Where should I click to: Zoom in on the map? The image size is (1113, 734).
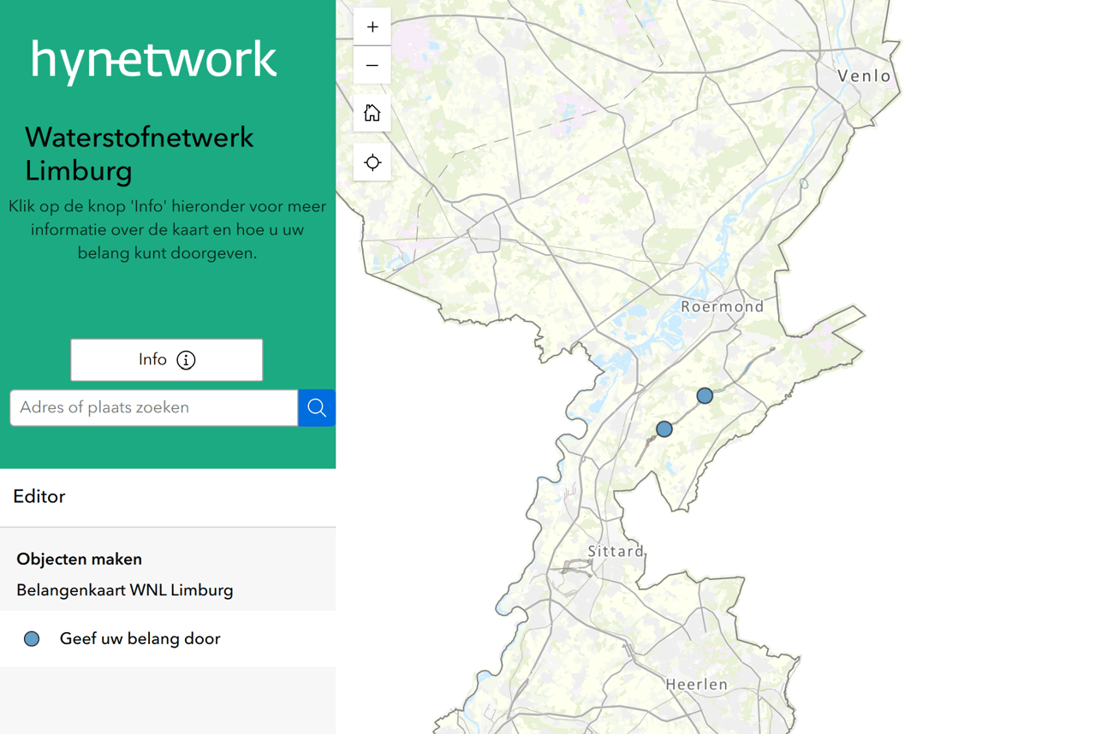[x=372, y=27]
